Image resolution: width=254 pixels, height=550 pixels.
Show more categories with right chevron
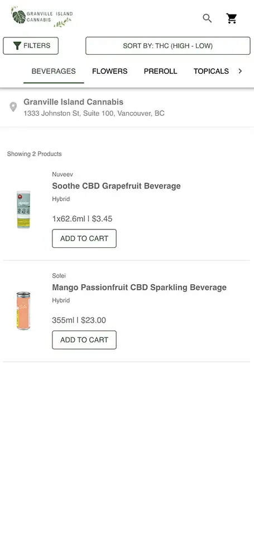click(x=240, y=71)
